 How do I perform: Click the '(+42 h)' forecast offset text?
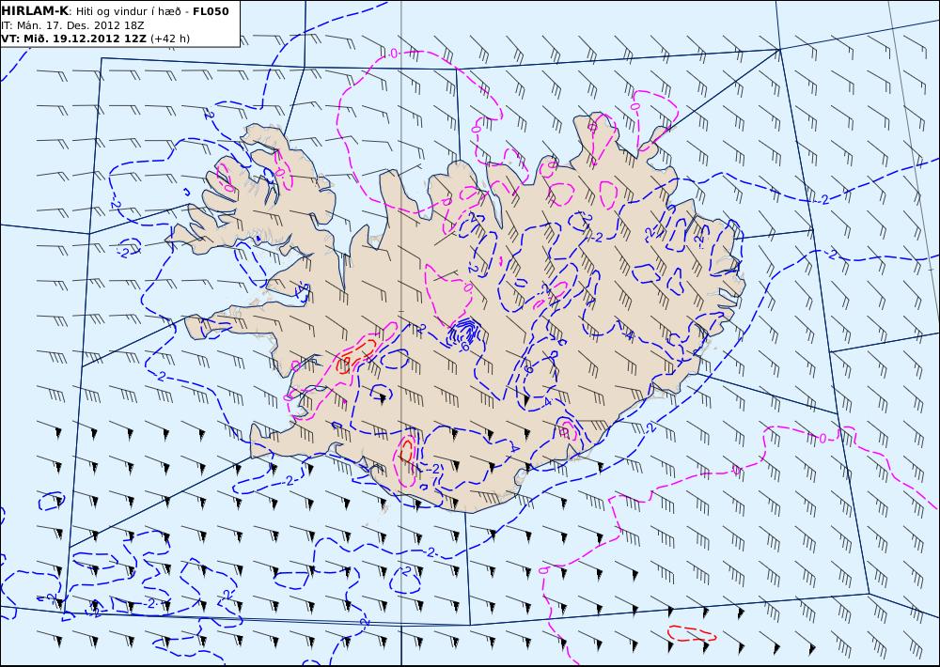point(169,39)
